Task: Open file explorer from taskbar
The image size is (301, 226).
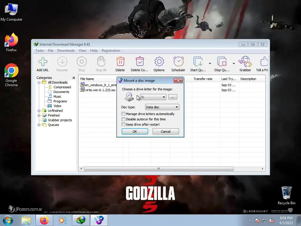Action: (26, 220)
